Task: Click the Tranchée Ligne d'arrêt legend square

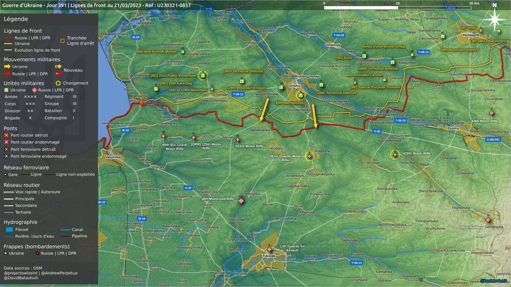Action: point(62,41)
